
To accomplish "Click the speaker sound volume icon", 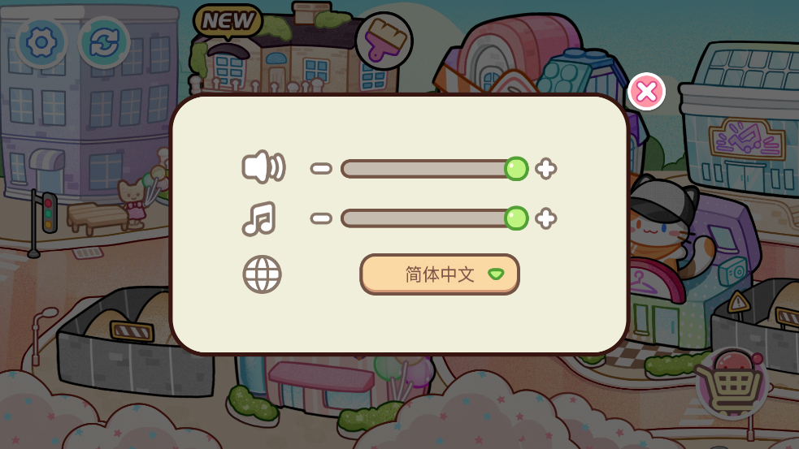I will [263, 167].
